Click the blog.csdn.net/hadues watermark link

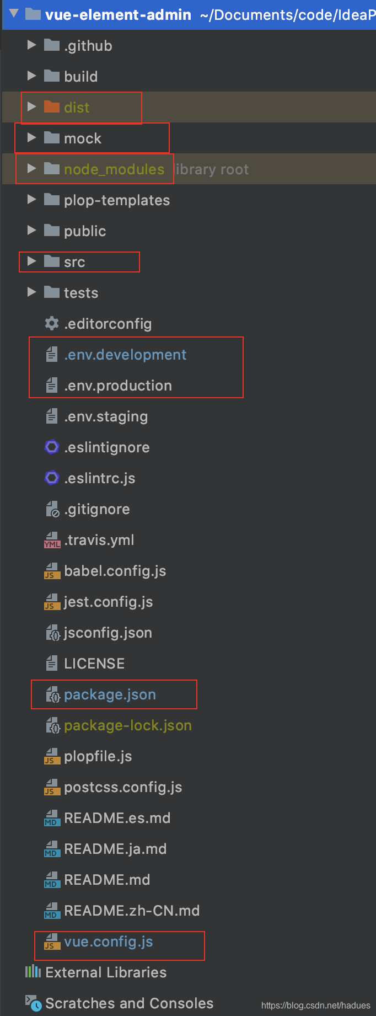[316, 1006]
